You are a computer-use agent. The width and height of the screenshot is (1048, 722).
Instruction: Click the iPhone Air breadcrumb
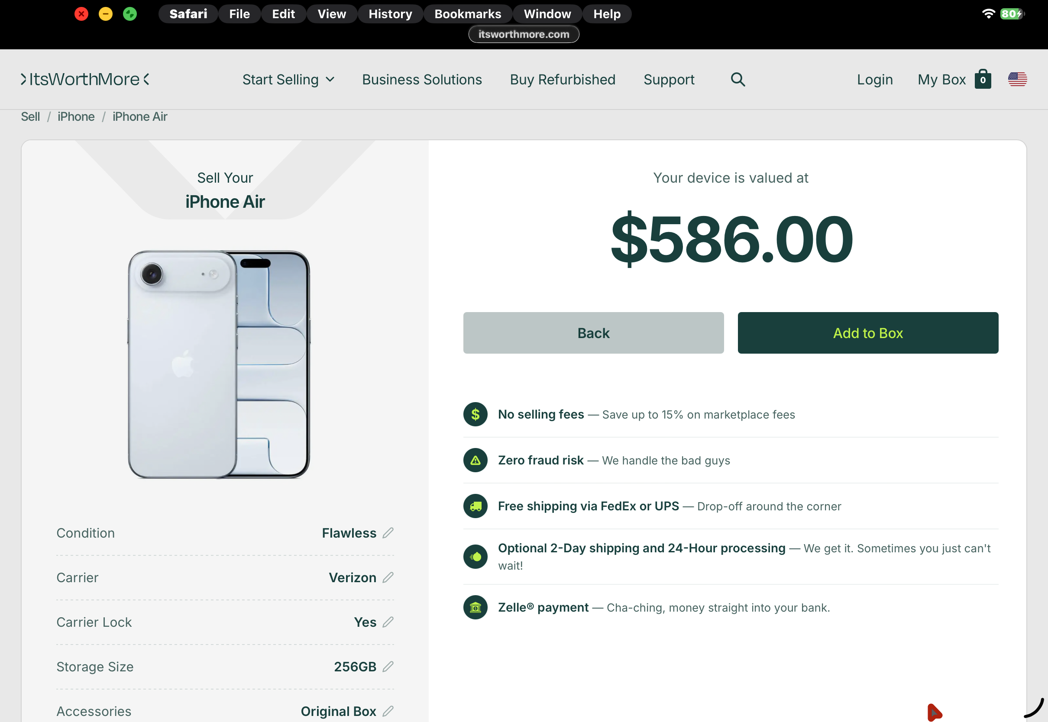(x=140, y=117)
